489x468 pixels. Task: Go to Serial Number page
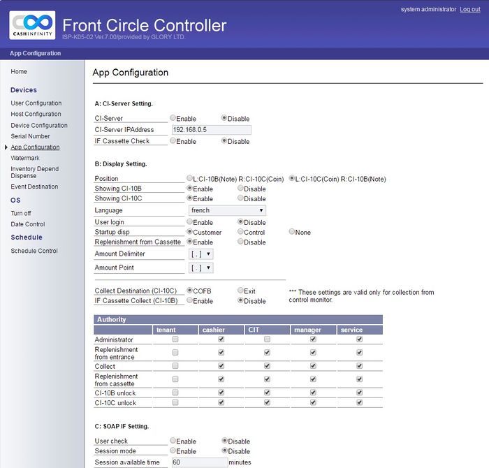click(x=30, y=136)
